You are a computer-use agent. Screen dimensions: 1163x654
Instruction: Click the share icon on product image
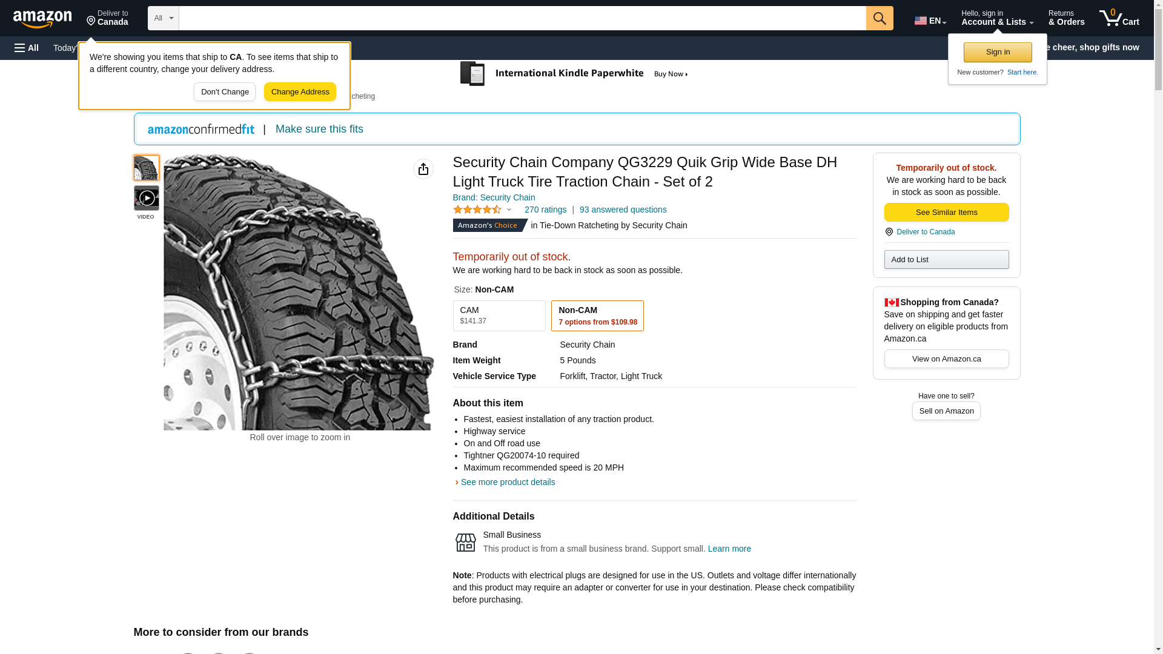[423, 169]
